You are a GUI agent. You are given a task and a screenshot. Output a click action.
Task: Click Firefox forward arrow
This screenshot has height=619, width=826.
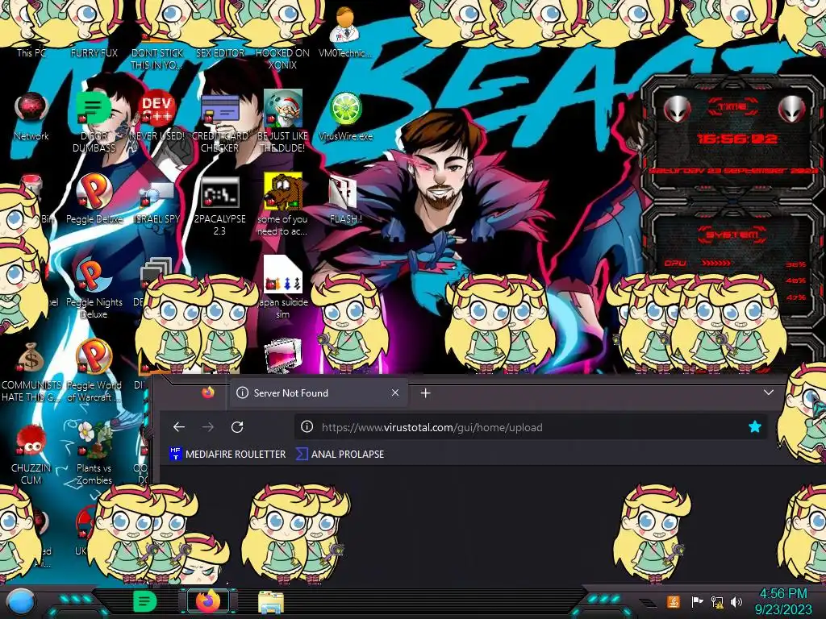click(x=208, y=427)
